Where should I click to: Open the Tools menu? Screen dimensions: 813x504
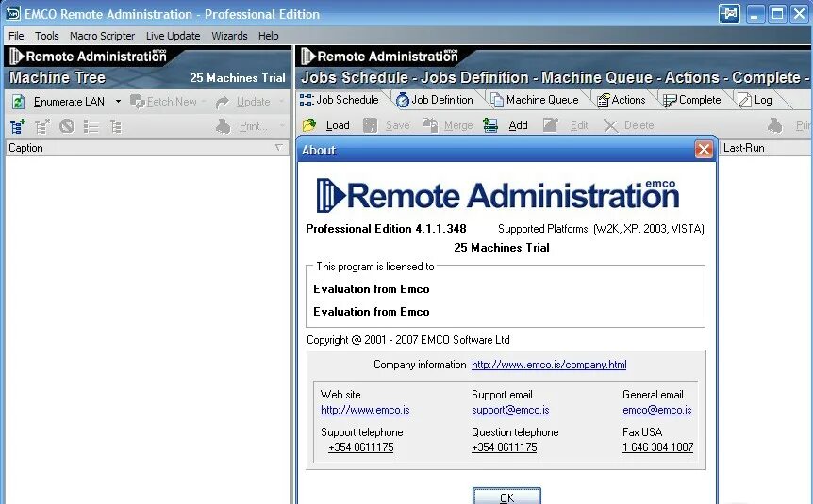[x=46, y=36]
